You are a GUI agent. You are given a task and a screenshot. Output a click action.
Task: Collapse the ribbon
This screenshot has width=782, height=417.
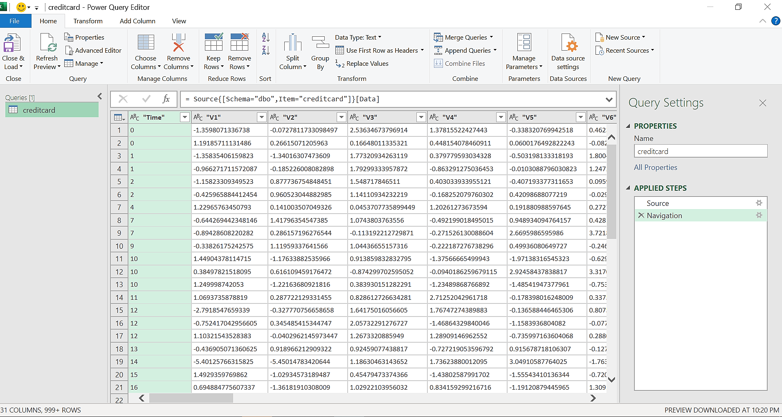[763, 21]
